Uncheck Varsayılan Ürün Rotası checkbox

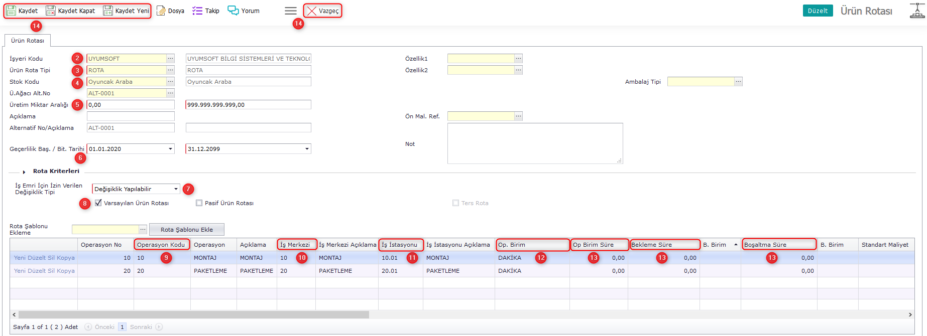click(98, 203)
